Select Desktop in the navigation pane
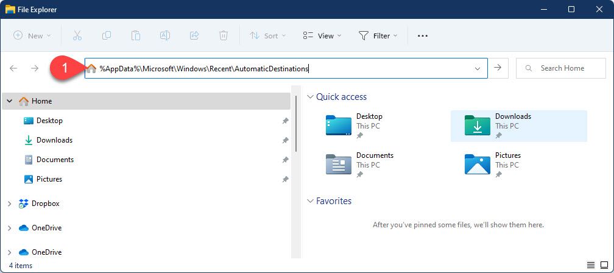This screenshot has width=614, height=273. click(x=49, y=121)
